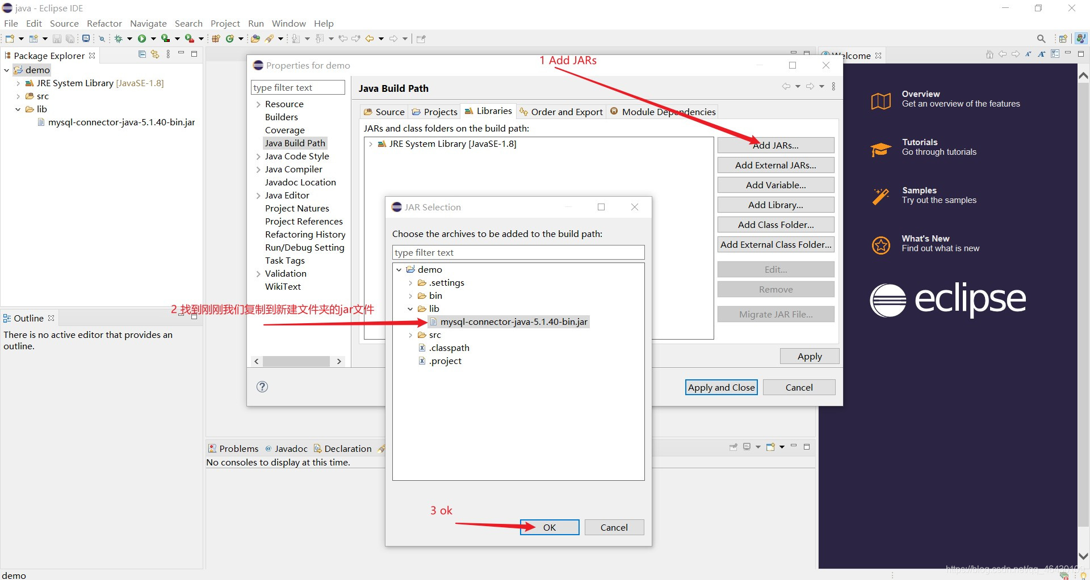Image resolution: width=1090 pixels, height=580 pixels.
Task: Collapse the demo project in Package Explorer
Action: pos(6,70)
